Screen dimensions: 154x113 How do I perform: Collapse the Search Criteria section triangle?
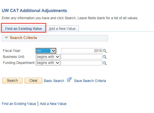(x=6, y=38)
